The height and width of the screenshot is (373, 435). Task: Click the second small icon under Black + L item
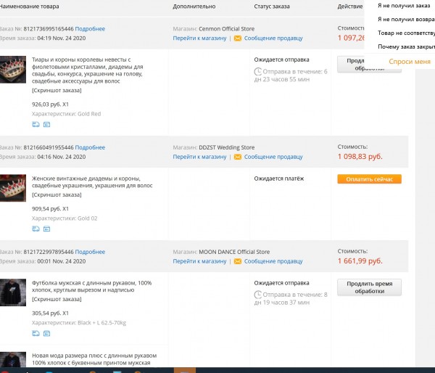tap(46, 333)
